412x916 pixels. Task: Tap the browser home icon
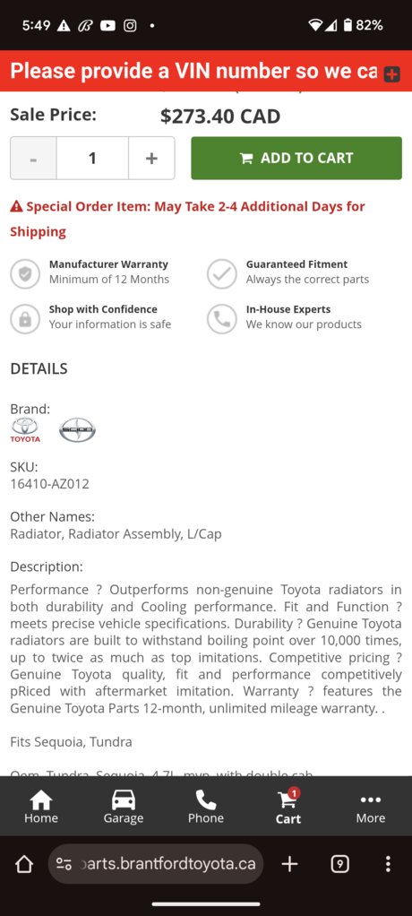pos(24,864)
